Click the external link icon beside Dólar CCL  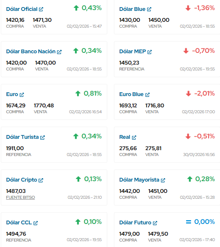click(36, 223)
